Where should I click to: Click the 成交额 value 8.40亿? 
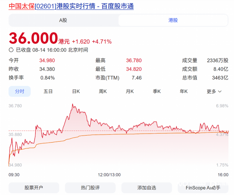(x=221, y=69)
